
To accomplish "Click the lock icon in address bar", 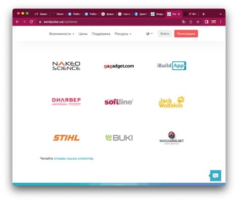I will [x=40, y=22].
